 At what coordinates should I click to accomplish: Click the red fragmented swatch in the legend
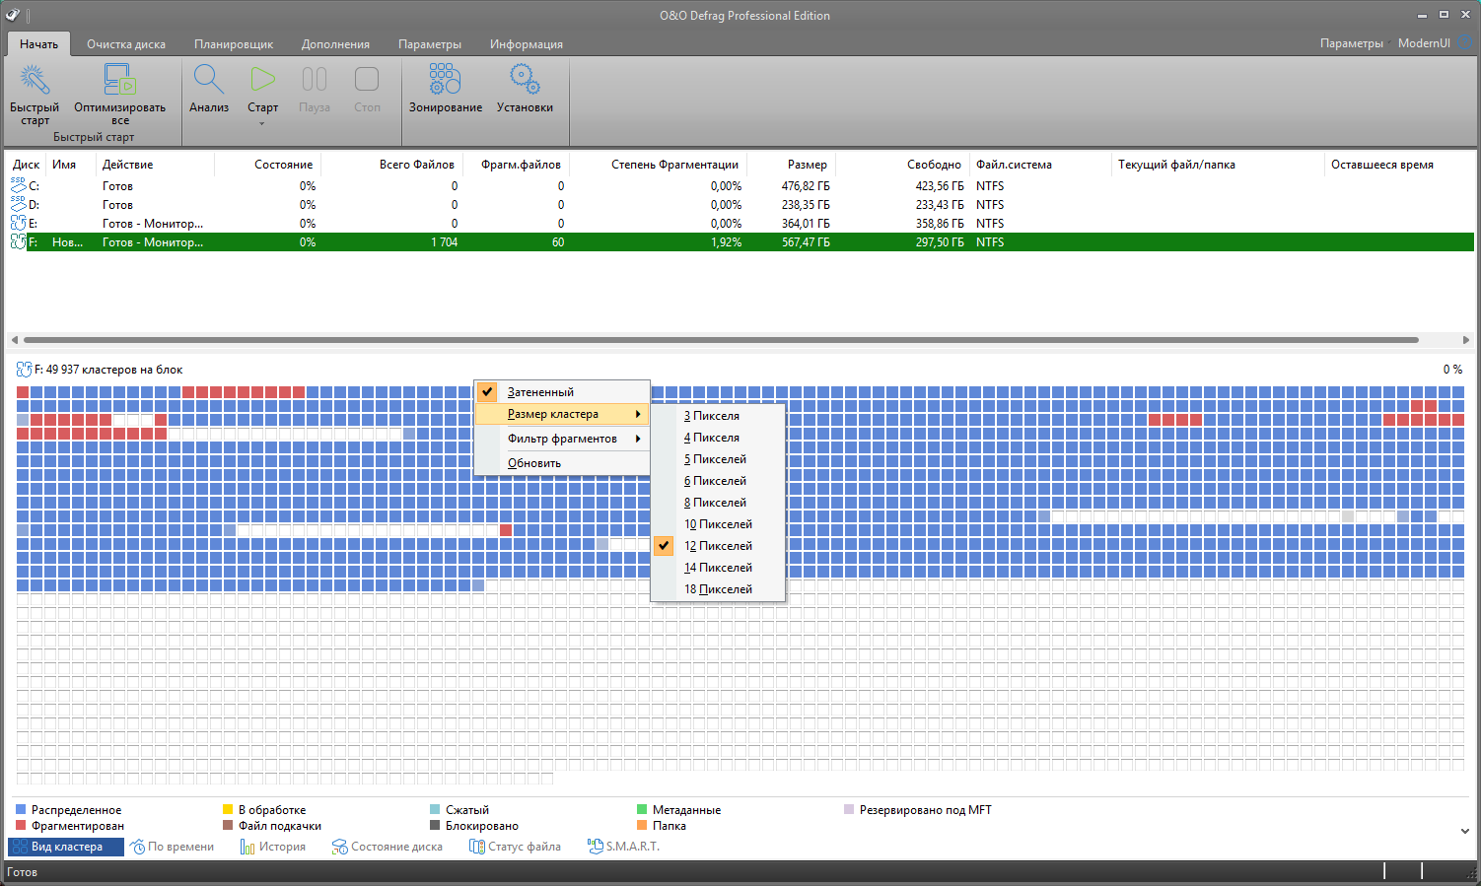click(x=21, y=826)
